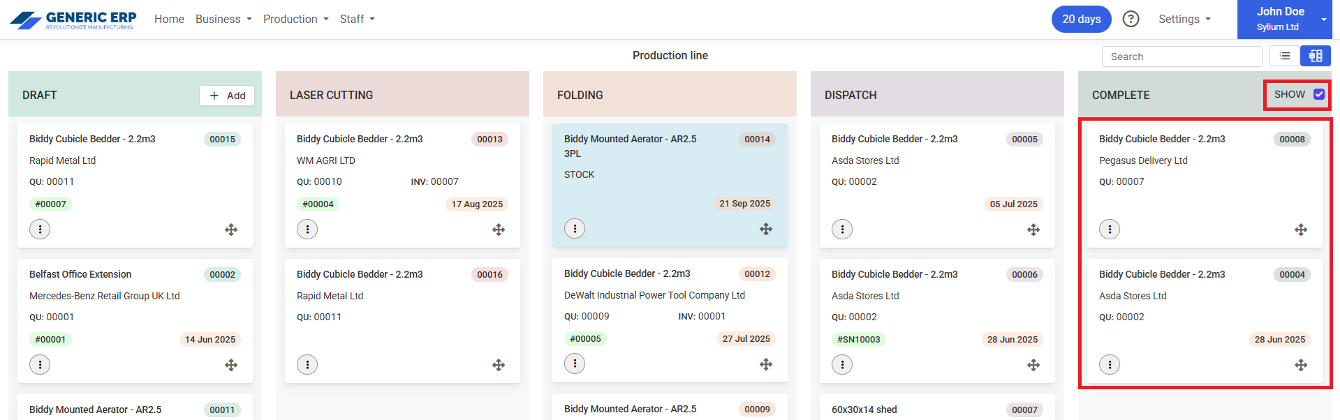Image resolution: width=1340 pixels, height=420 pixels.
Task: Click the 20 days trial button
Action: [x=1081, y=19]
